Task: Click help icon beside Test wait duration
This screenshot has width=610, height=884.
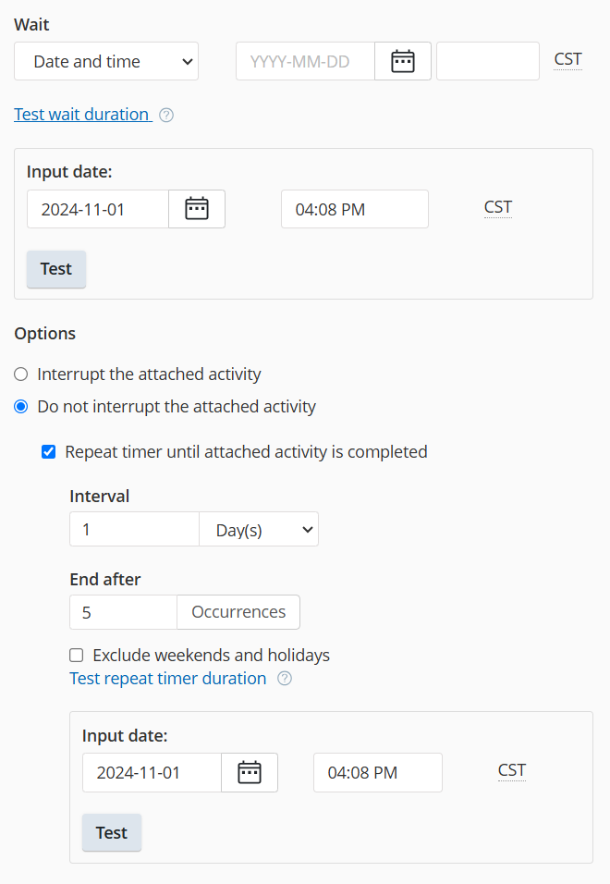Action: coord(166,116)
